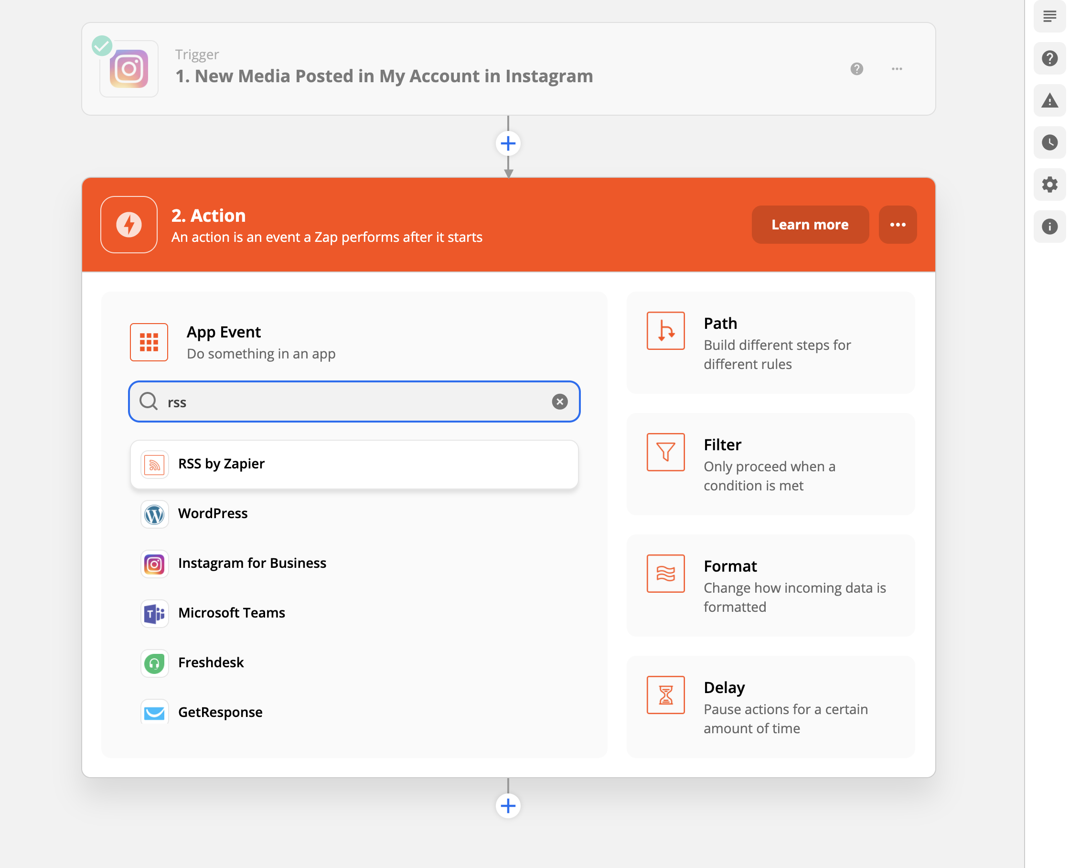Add a Path step
Image resolution: width=1069 pixels, height=868 pixels.
click(x=771, y=343)
